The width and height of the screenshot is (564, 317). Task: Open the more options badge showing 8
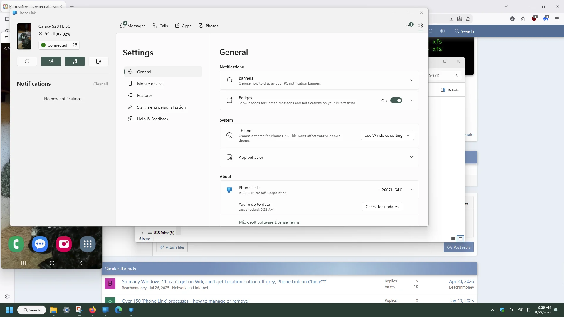(x=410, y=25)
